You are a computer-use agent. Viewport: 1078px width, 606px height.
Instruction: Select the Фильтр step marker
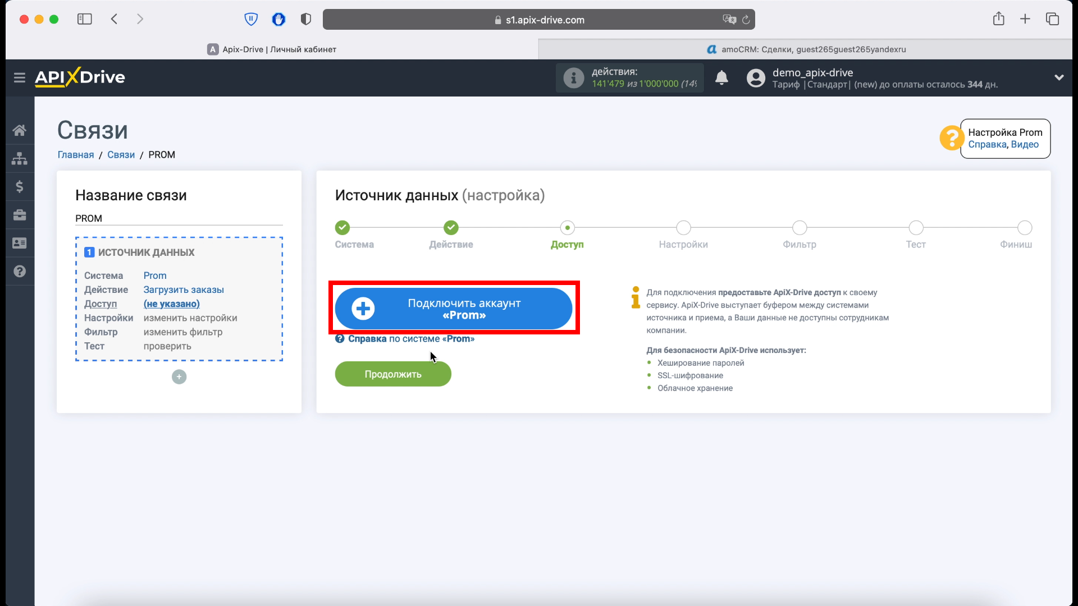click(x=800, y=228)
